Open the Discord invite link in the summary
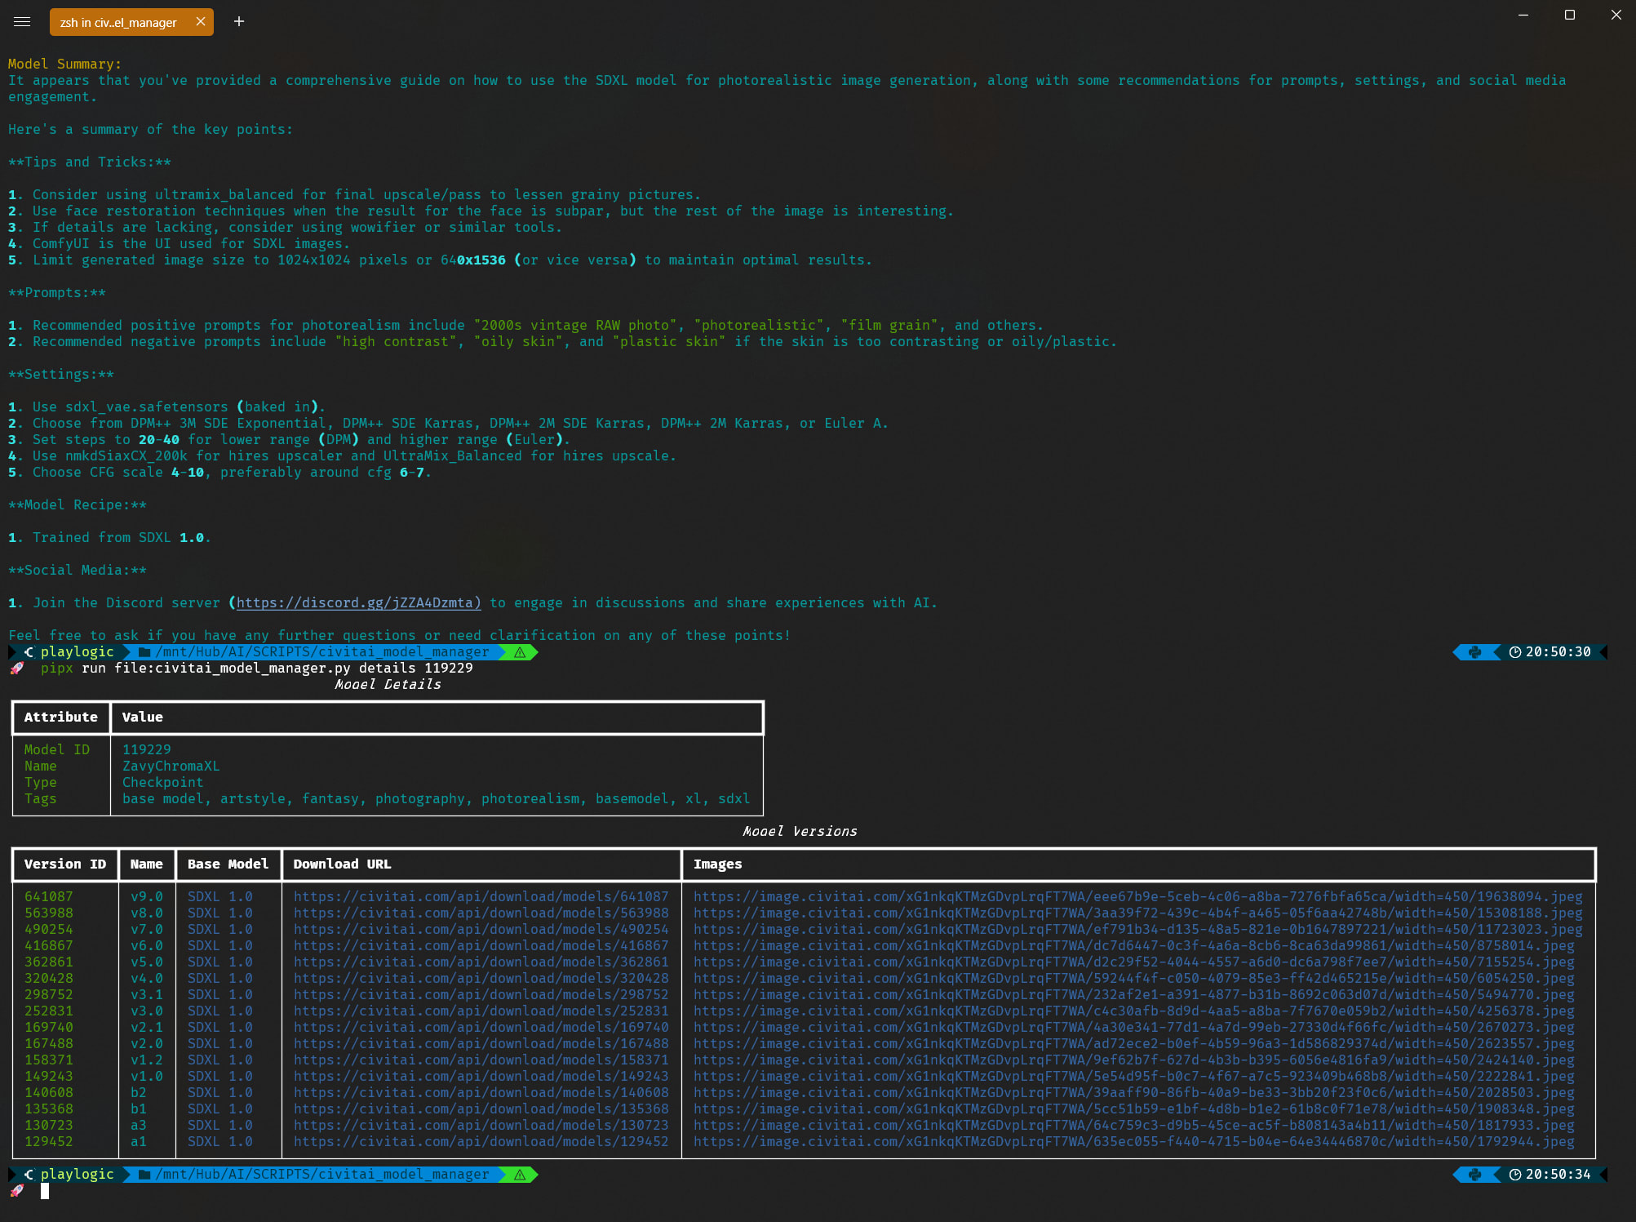The height and width of the screenshot is (1222, 1636). coord(357,602)
